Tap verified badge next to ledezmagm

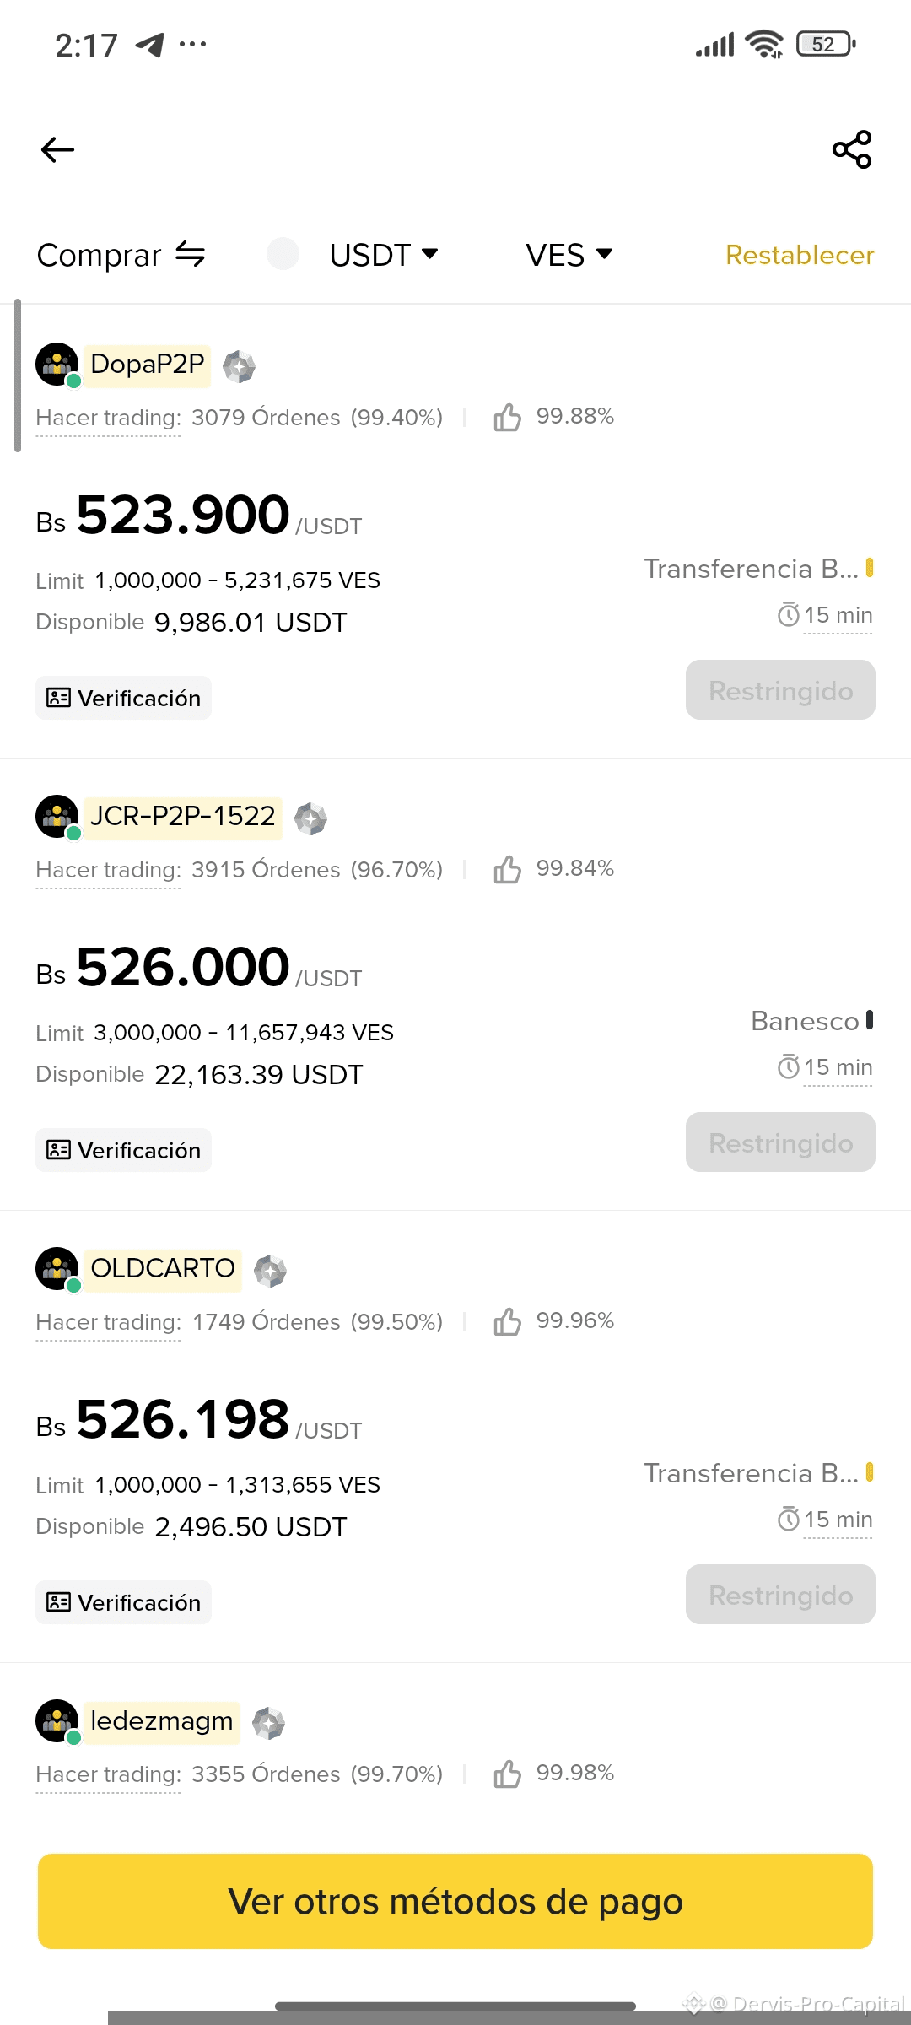click(269, 1723)
